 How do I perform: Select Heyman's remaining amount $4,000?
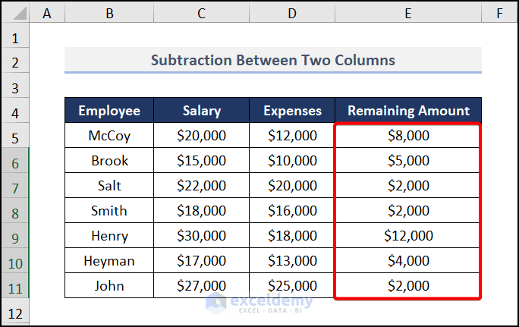408,261
